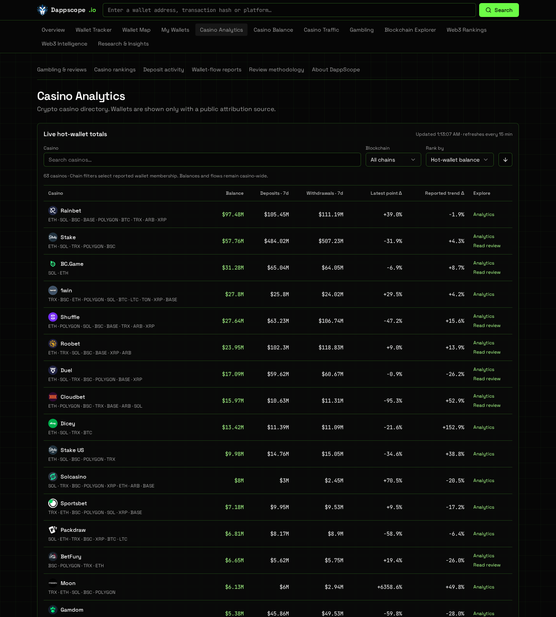Click the Gamdom logo icon

point(53,610)
